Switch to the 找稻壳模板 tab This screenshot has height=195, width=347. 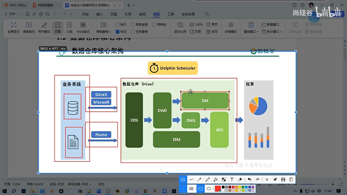(46, 5)
